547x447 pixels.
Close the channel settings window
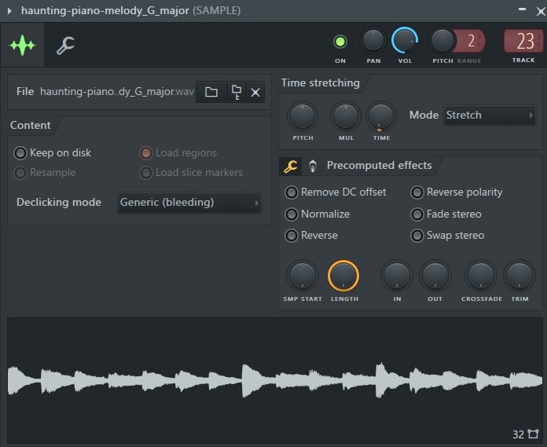[541, 12]
